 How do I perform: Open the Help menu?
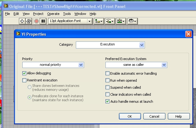click(93, 14)
